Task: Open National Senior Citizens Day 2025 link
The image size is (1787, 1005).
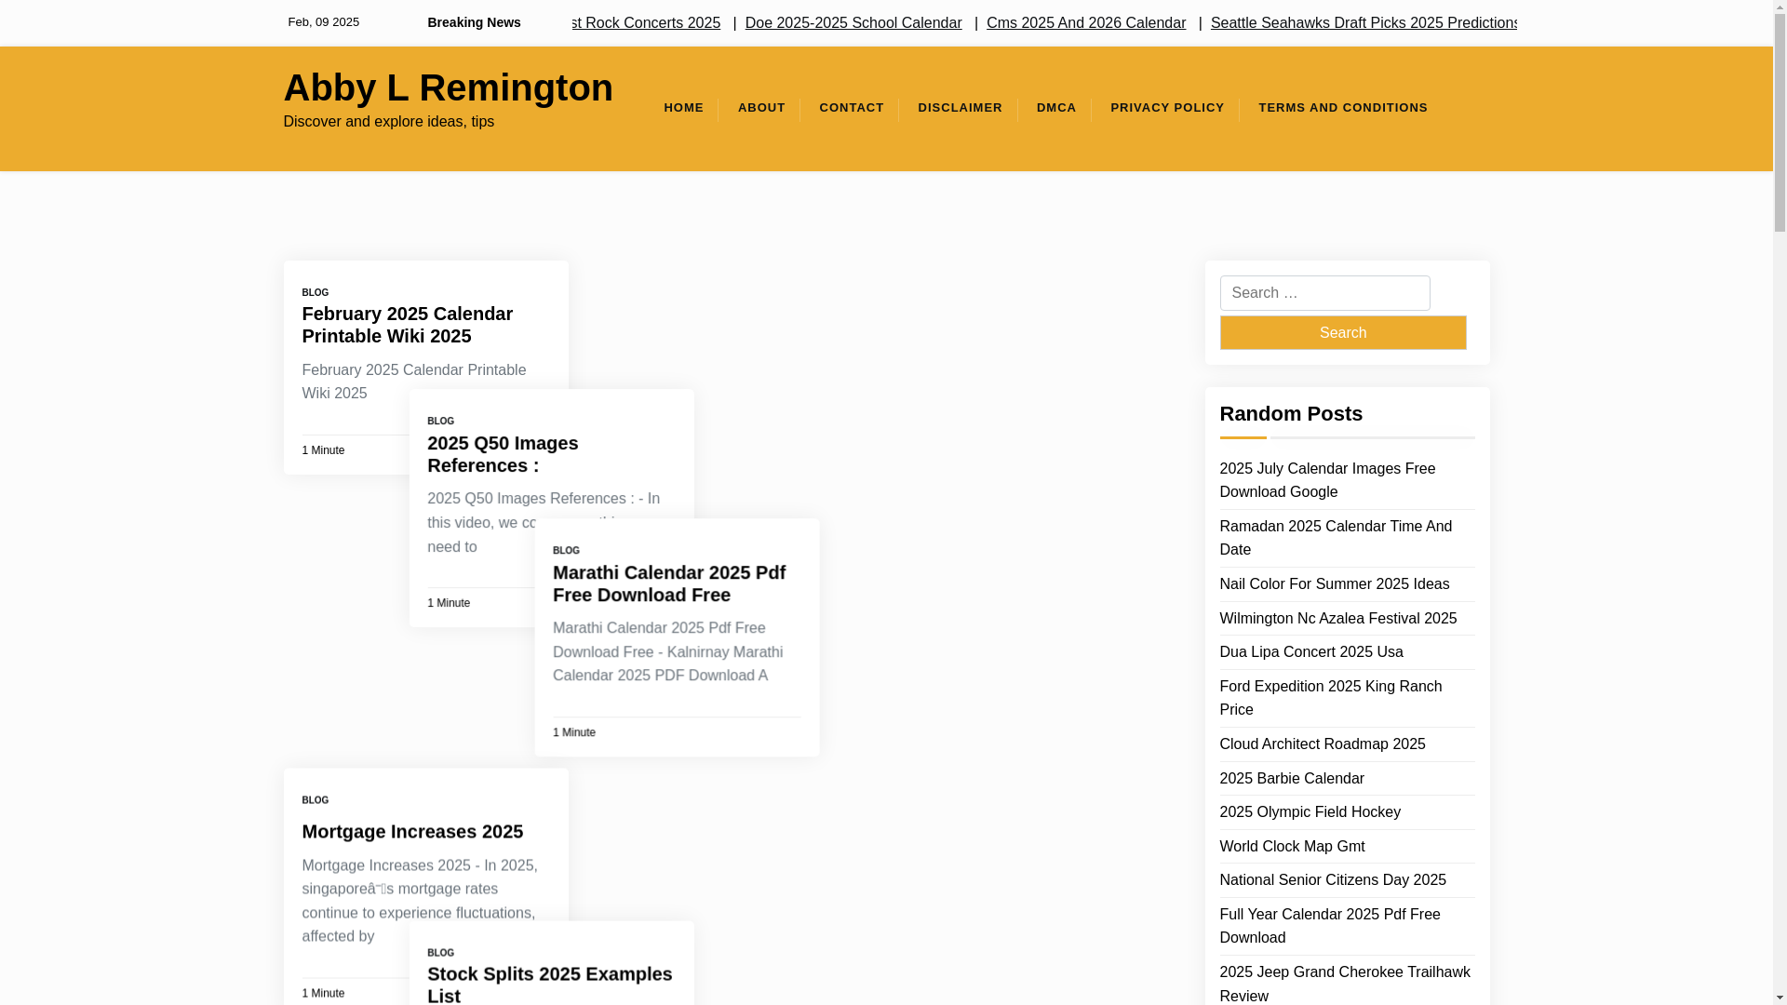Action: point(1332,880)
